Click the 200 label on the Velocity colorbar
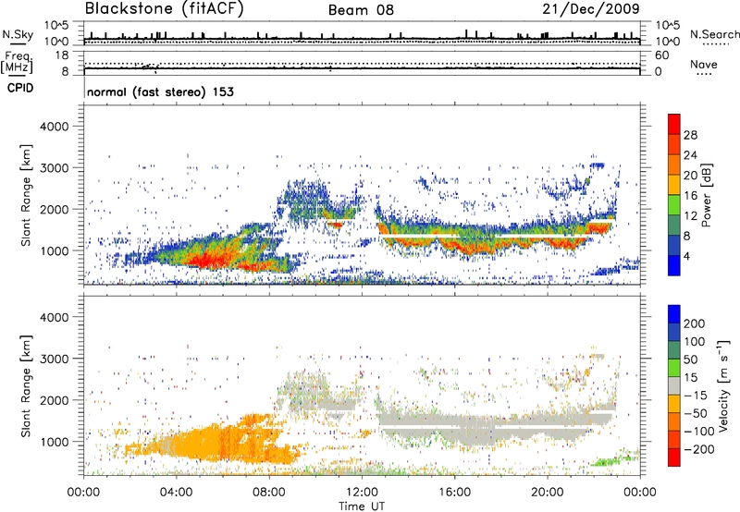The image size is (740, 512). pos(695,323)
